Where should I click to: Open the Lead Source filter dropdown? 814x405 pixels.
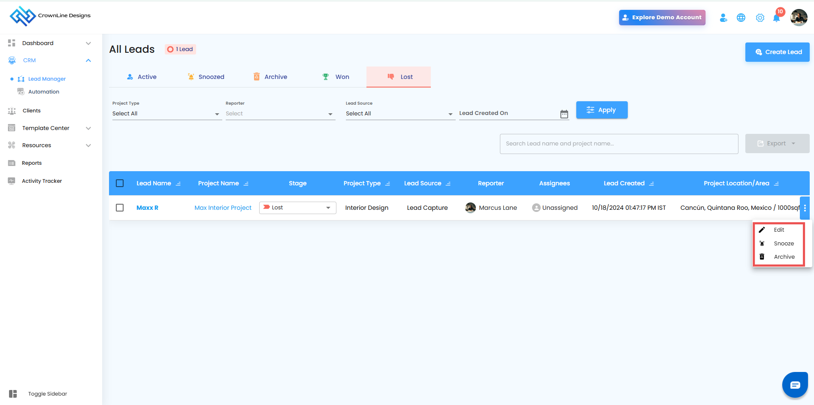tap(400, 114)
